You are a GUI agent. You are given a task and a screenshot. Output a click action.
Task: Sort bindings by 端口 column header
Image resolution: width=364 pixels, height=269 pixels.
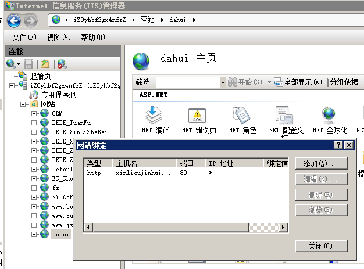point(191,163)
